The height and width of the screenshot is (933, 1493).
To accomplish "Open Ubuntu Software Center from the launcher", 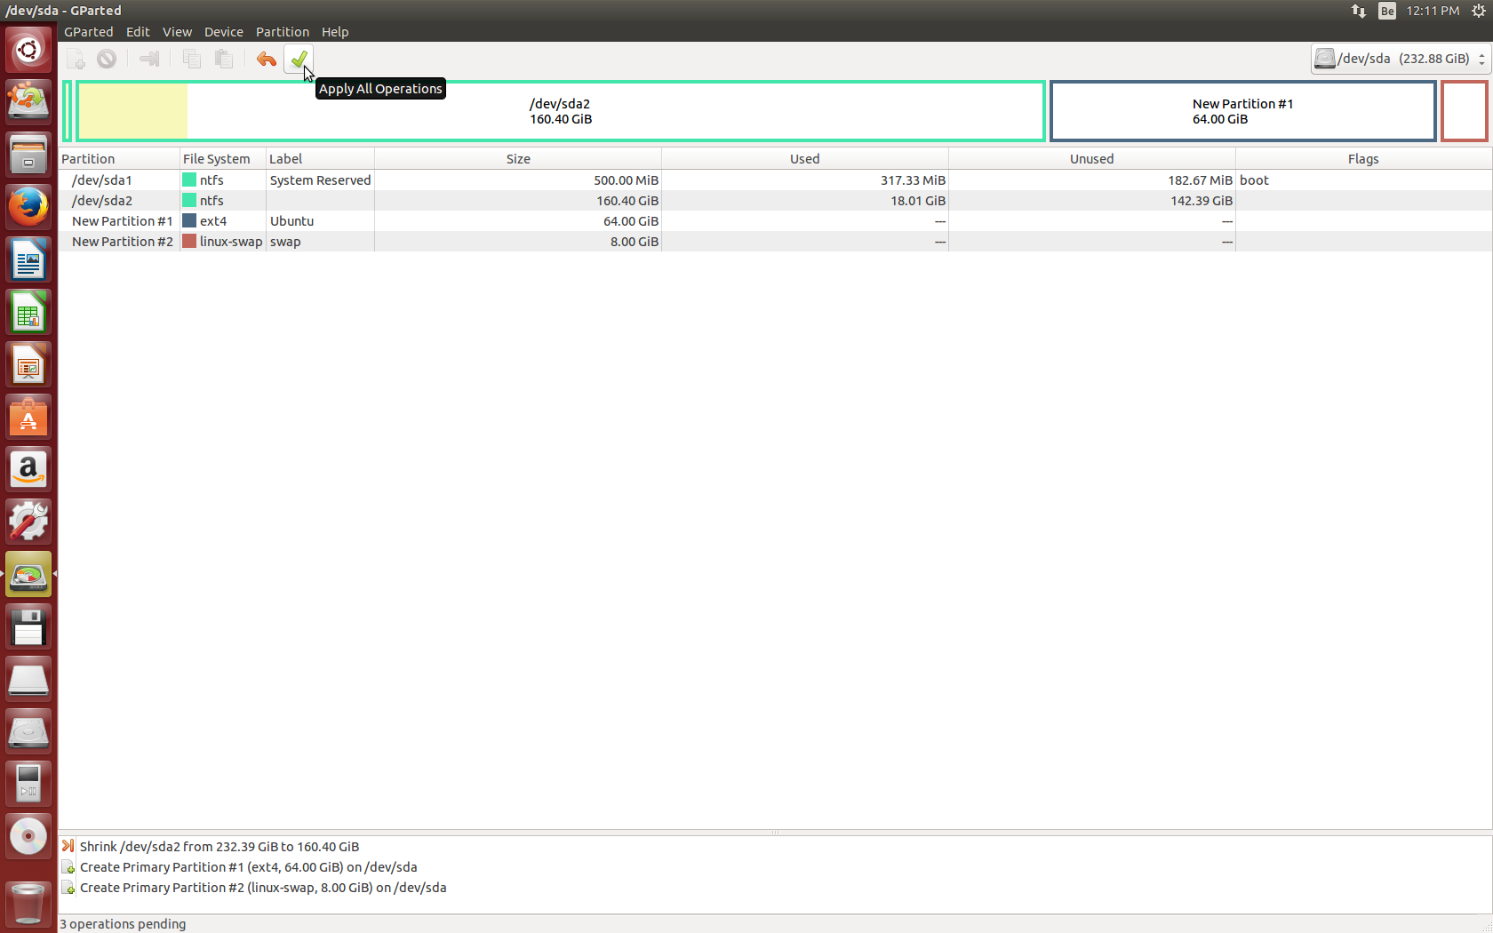I will (28, 417).
